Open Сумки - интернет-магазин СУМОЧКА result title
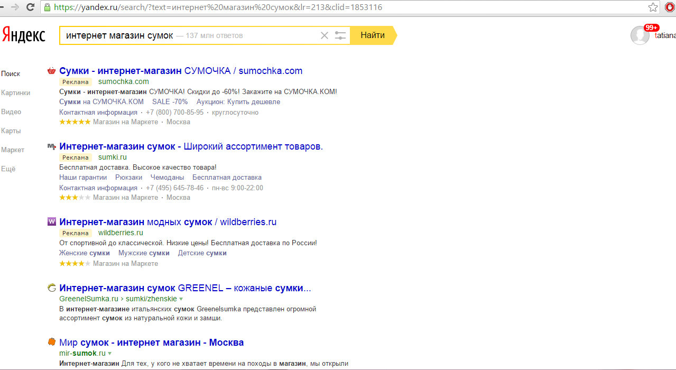This screenshot has height=370, width=676. 181,71
